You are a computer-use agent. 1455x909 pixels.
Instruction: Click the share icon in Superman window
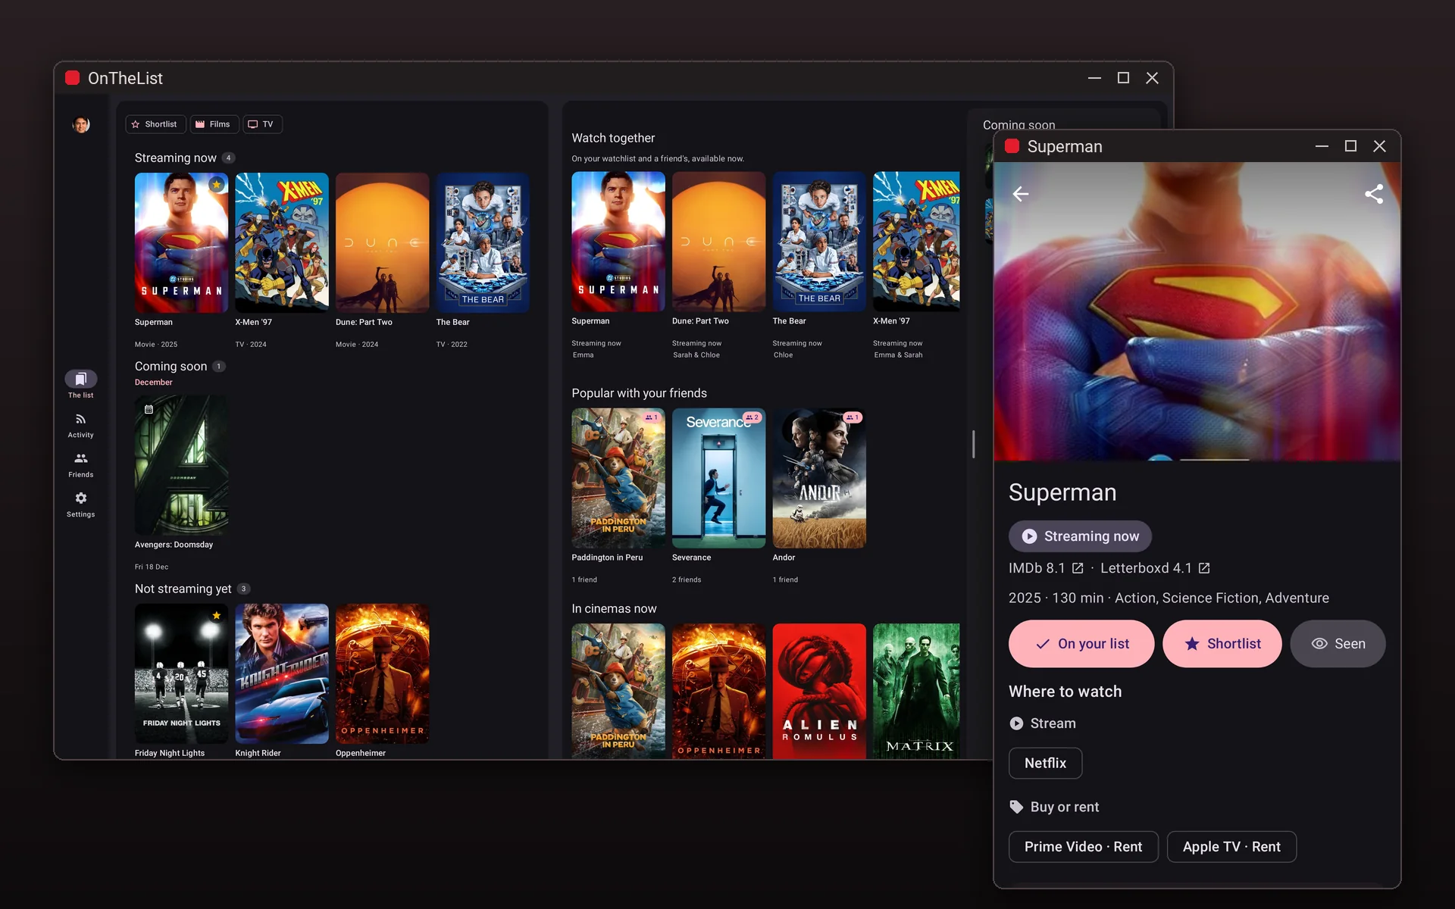click(1374, 194)
